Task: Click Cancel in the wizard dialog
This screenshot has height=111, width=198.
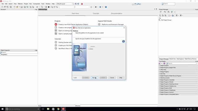Action: (x=112, y=78)
